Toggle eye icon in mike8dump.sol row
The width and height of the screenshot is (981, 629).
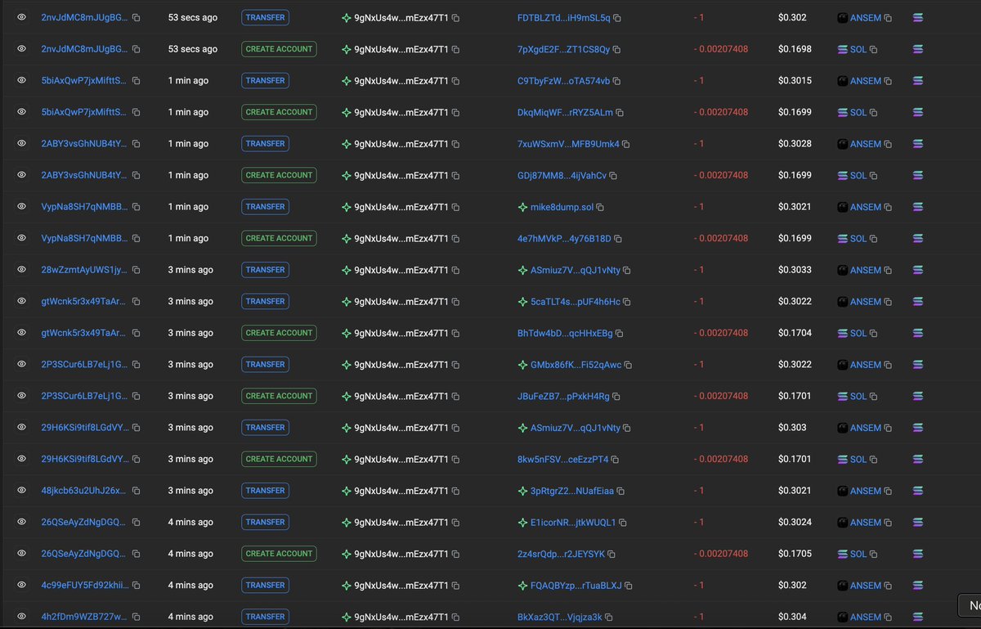[x=22, y=207]
